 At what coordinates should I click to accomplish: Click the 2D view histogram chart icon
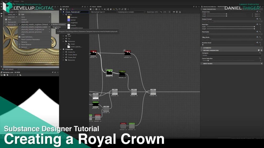[20, 75]
